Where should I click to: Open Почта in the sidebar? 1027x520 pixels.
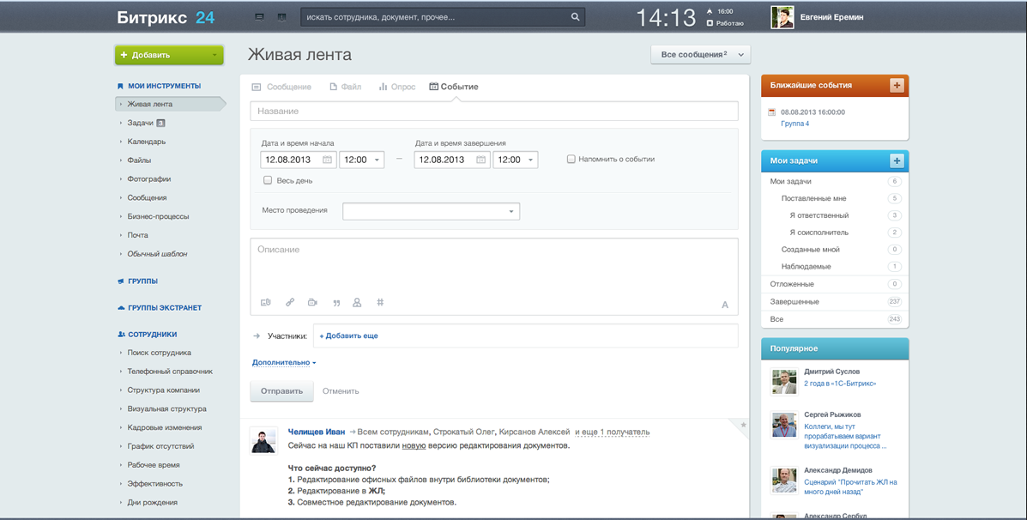137,235
